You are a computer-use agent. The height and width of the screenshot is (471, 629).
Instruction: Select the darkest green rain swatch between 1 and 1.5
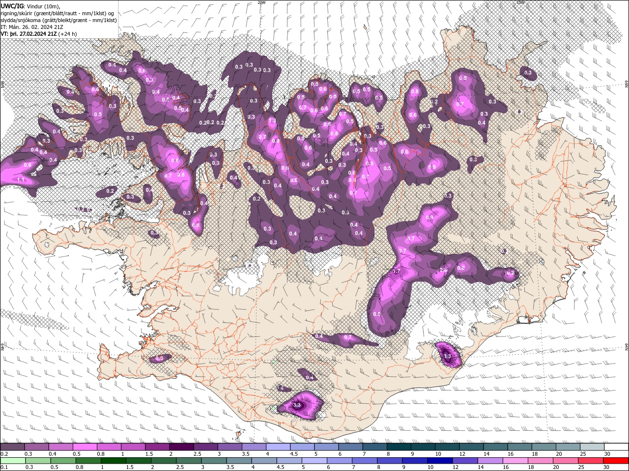click(113, 461)
